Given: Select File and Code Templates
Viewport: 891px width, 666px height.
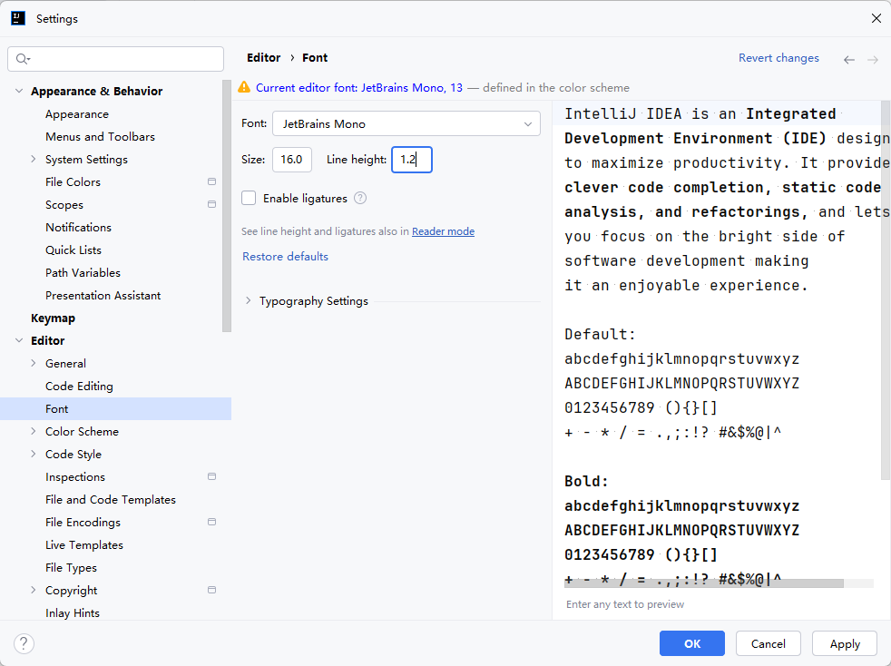Looking at the screenshot, I should [x=111, y=499].
